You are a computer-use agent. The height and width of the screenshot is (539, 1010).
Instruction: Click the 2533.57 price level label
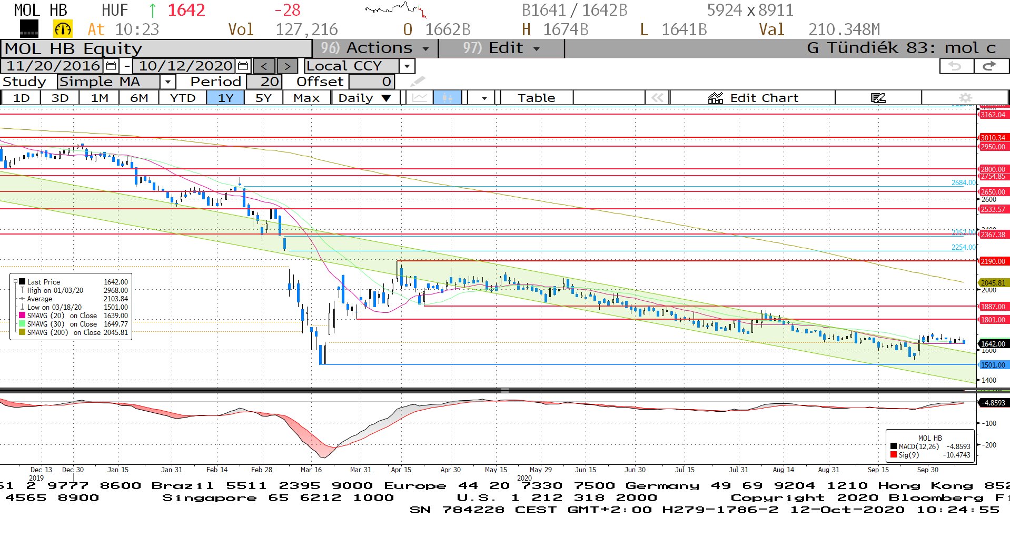pyautogui.click(x=993, y=209)
